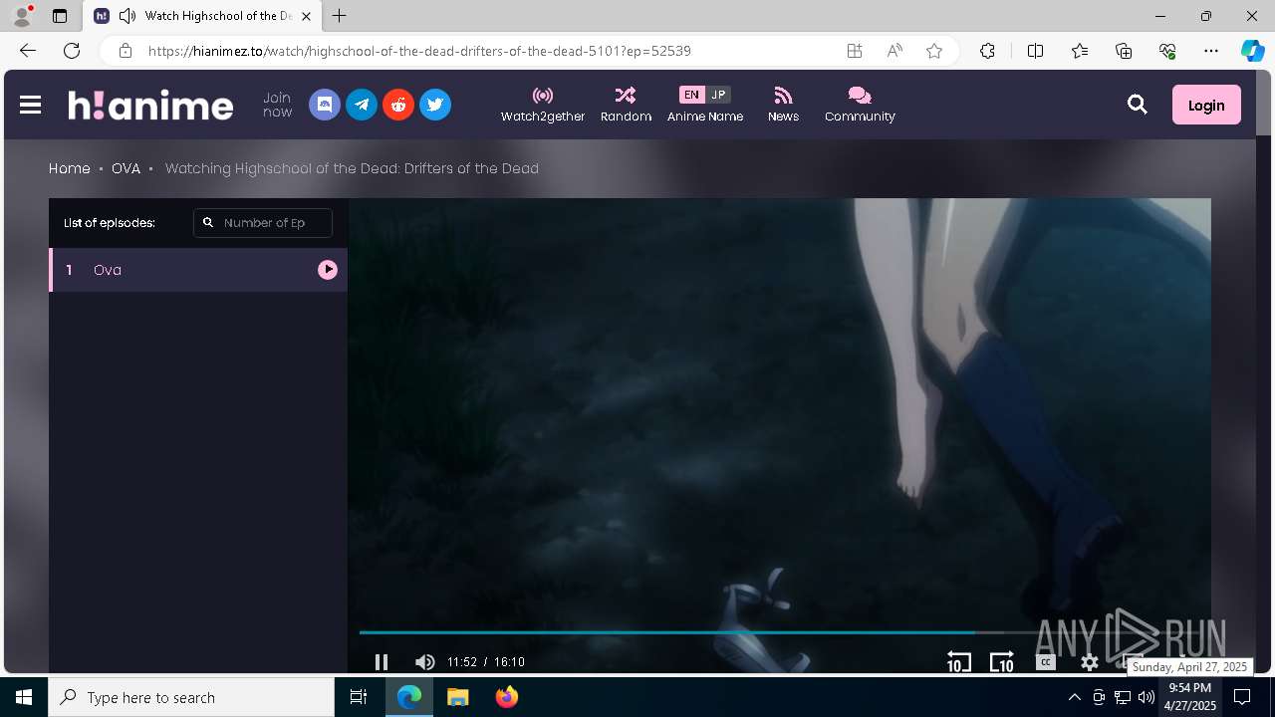Open Edge Settings and more menu
Image resolution: width=1275 pixels, height=717 pixels.
pyautogui.click(x=1211, y=51)
